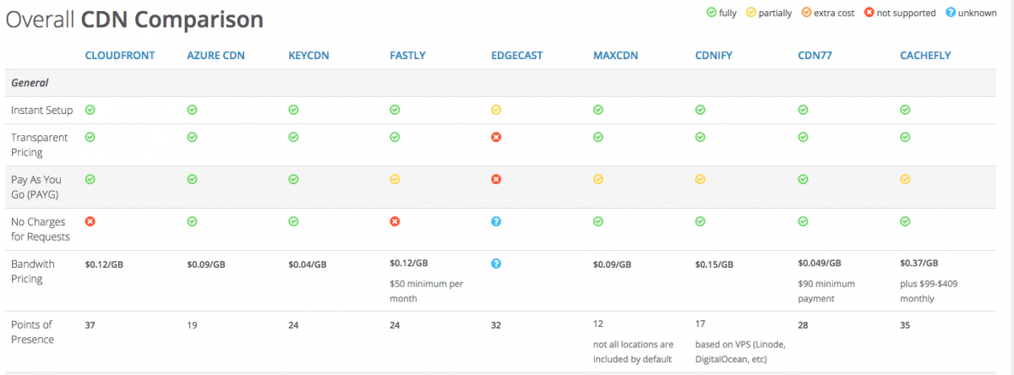Viewport: 1014px width, 375px height.
Task: Click CacheFly's partial Pay As You Go icon
Action: coord(905,179)
